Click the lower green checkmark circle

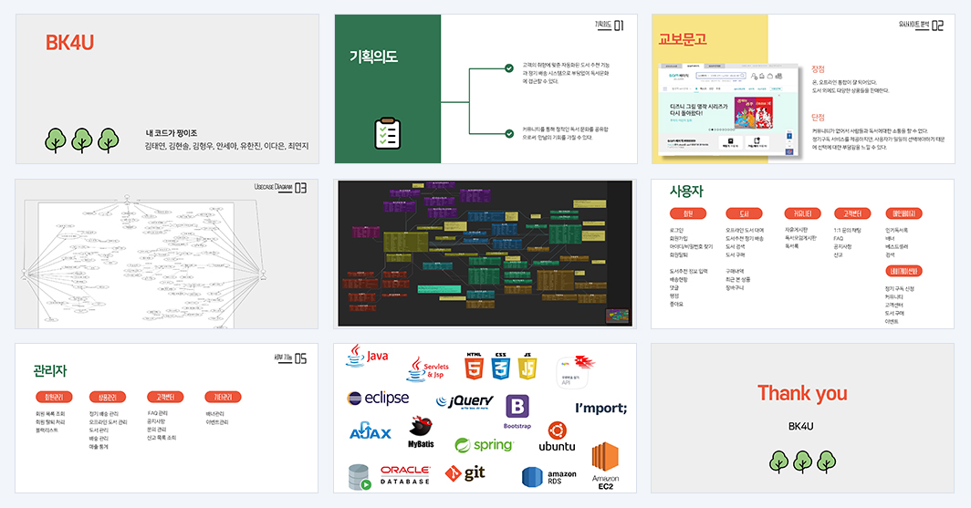click(509, 133)
